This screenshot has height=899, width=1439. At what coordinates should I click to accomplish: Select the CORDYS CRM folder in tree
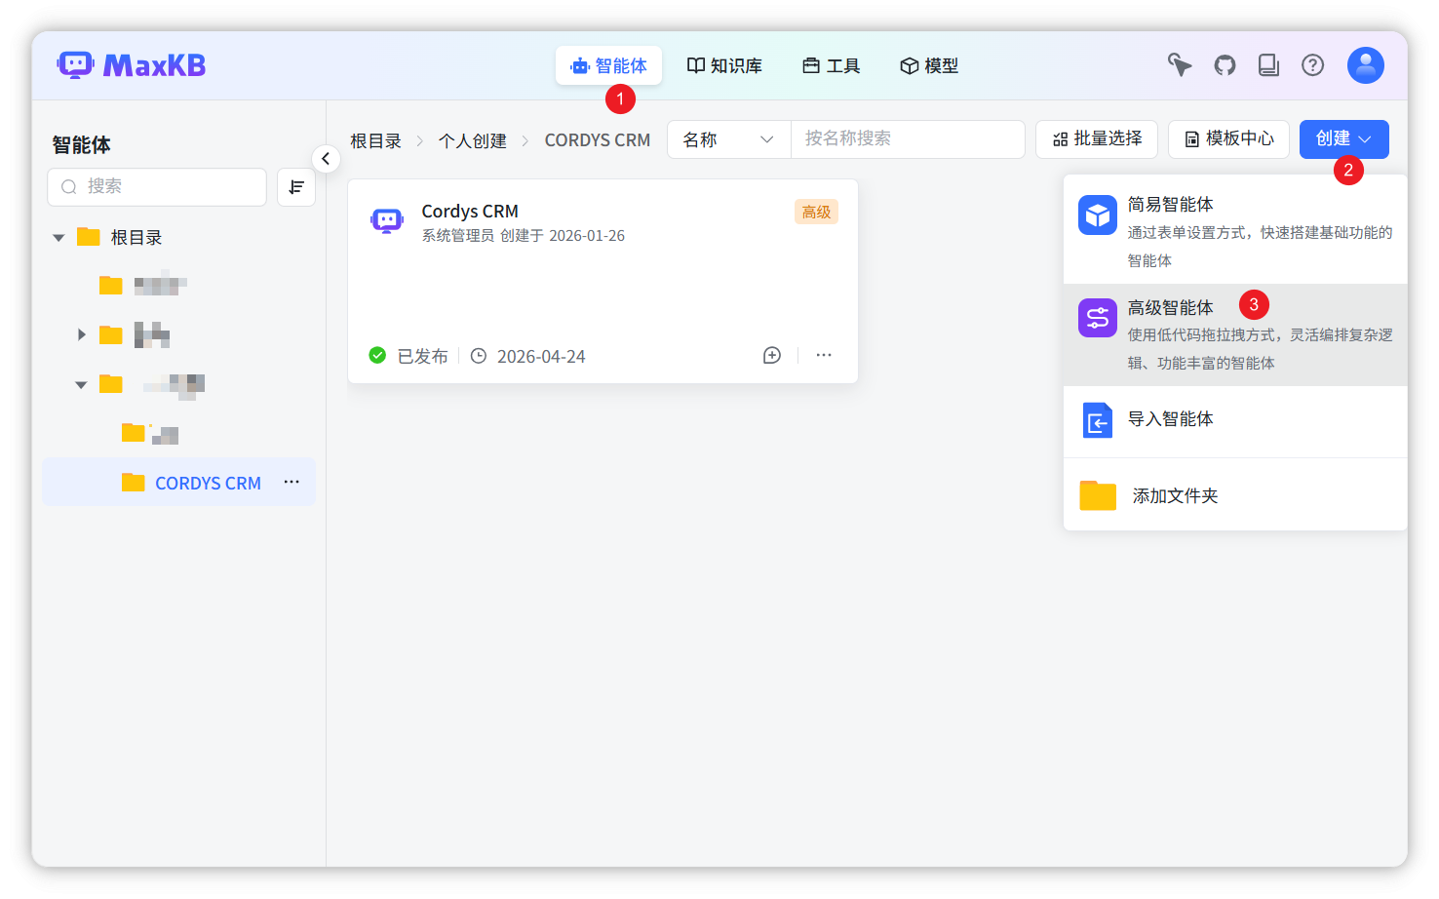[x=178, y=483]
